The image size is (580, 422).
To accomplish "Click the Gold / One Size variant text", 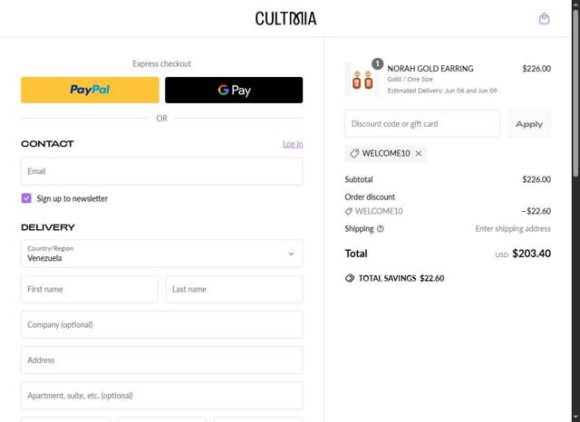I will tap(410, 79).
